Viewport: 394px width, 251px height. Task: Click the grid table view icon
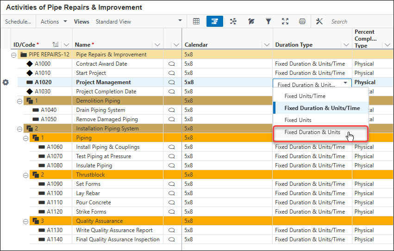point(196,21)
